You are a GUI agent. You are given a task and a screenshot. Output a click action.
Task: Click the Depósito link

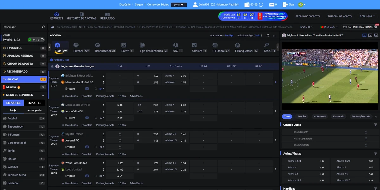[125, 5]
